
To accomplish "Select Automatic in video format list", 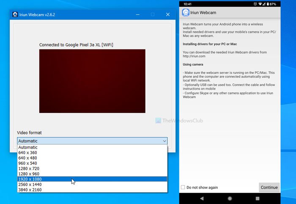I will pyautogui.click(x=92, y=147).
